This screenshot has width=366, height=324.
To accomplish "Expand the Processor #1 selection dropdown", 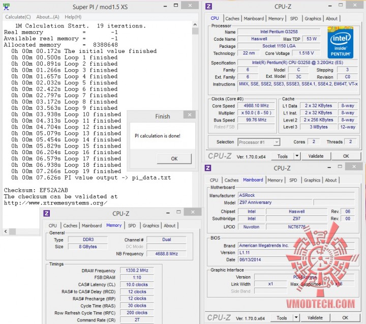I will [x=277, y=142].
